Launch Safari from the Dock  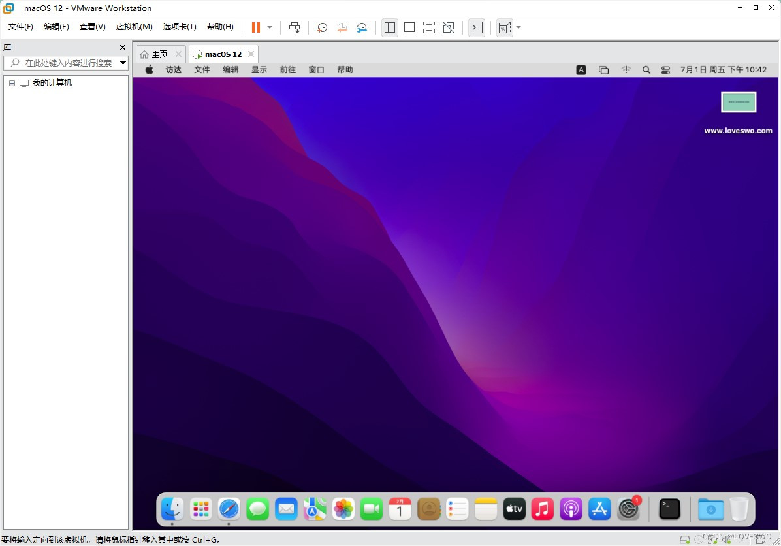(x=229, y=509)
